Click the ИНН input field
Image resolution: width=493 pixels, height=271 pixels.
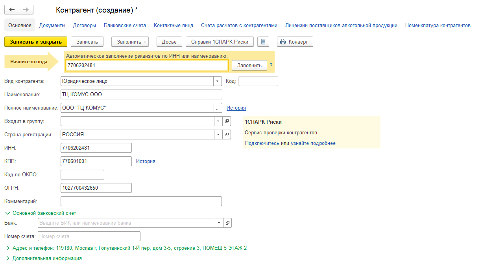96,148
